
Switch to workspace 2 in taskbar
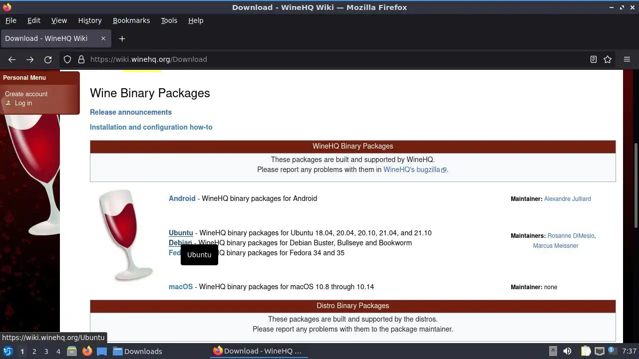(34, 352)
